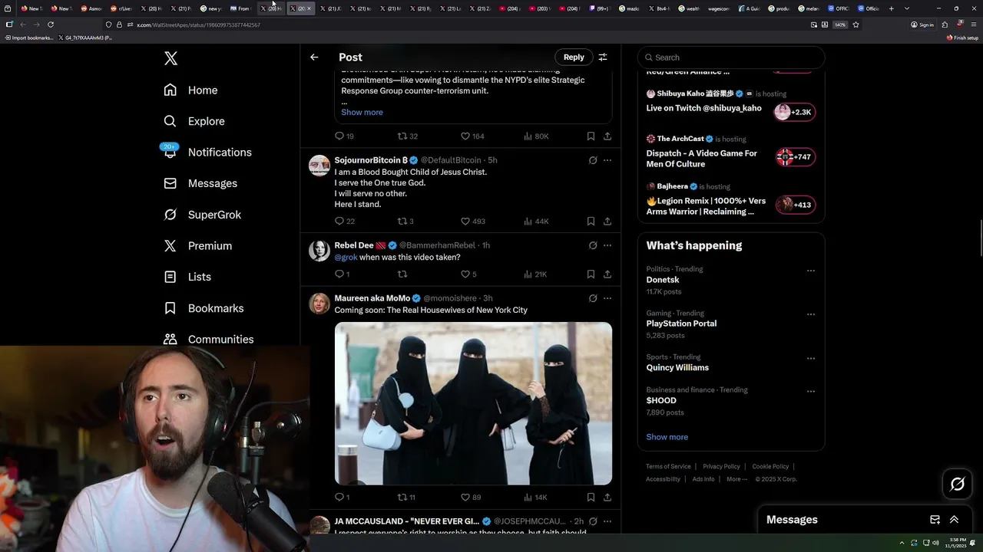Open more options on Maureen aka MoMo post
This screenshot has height=552, width=983.
pyautogui.click(x=607, y=298)
